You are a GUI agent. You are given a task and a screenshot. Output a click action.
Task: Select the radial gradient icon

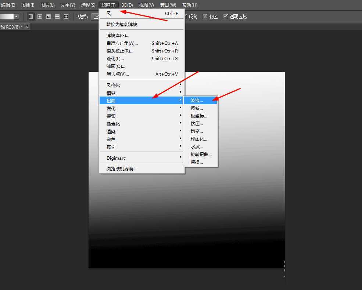(x=40, y=17)
